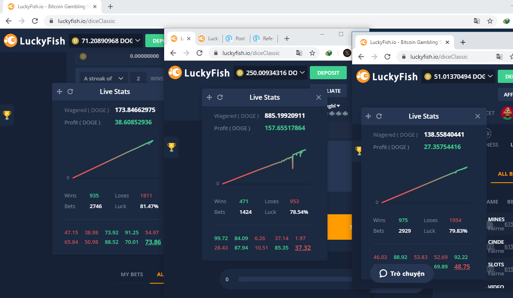Viewport: 513px width, 298px height.
Task: Reset the right Live Stats panel with its refresh icon
Action: 379,116
